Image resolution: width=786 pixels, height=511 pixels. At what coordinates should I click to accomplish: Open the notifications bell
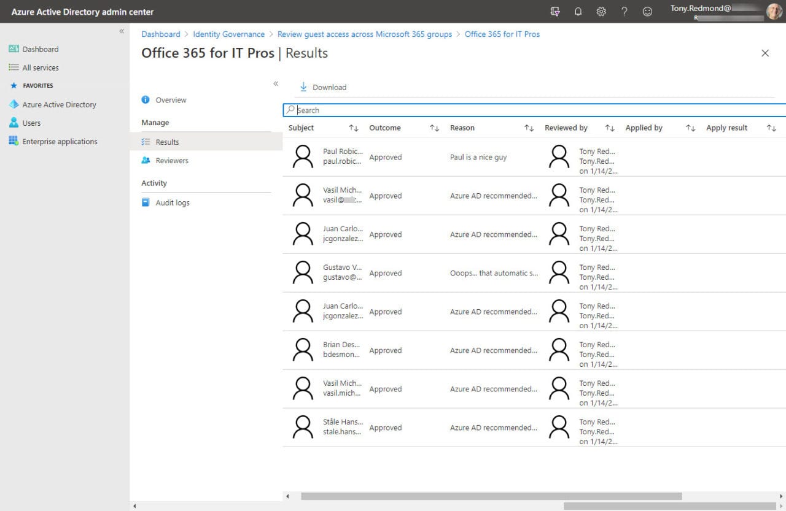pos(578,12)
